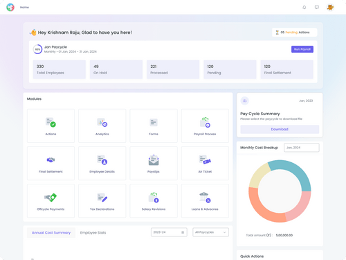Click the cloud download icon in Pay Cycle Summary

(245, 101)
